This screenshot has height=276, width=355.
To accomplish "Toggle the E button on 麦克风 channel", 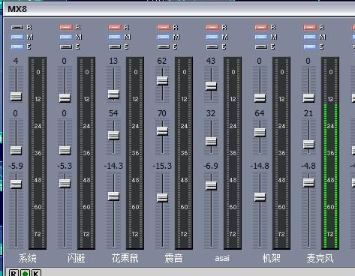I will (x=310, y=46).
